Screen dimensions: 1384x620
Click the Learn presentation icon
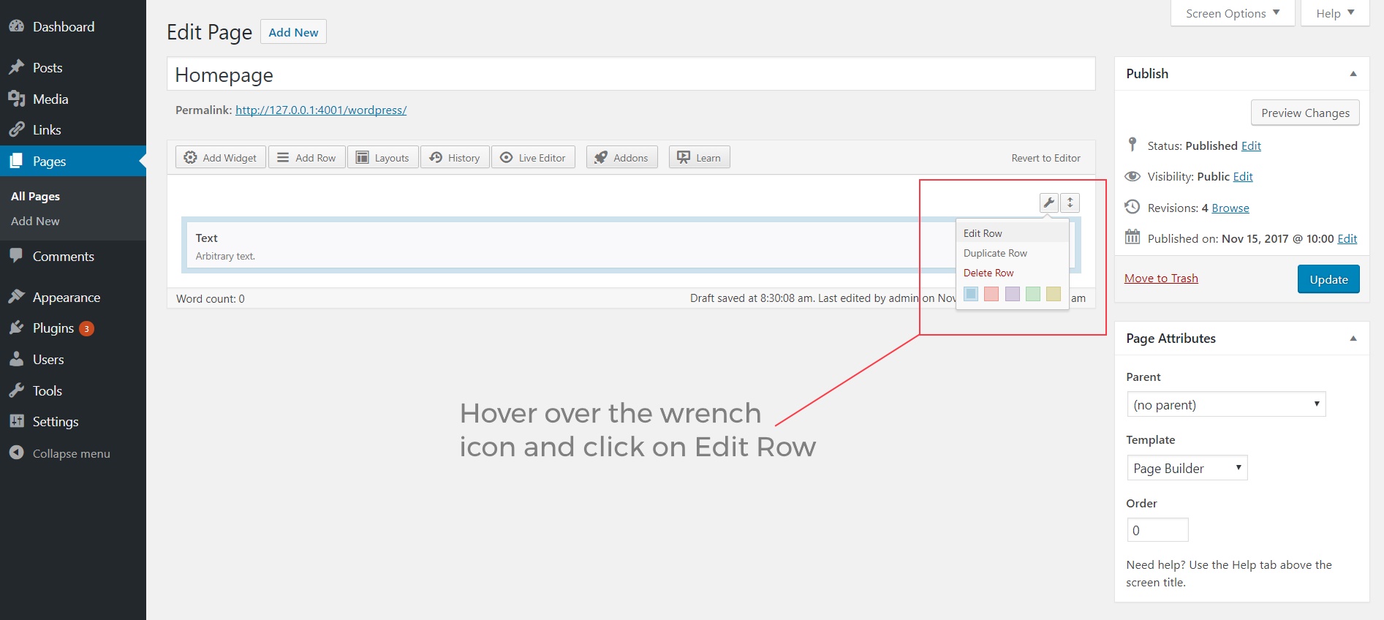coord(684,157)
